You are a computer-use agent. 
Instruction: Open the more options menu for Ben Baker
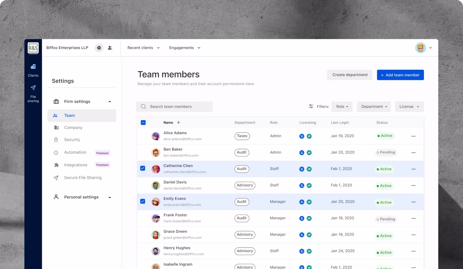coord(413,153)
